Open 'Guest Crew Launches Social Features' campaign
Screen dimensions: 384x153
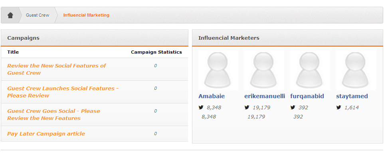tap(63, 92)
